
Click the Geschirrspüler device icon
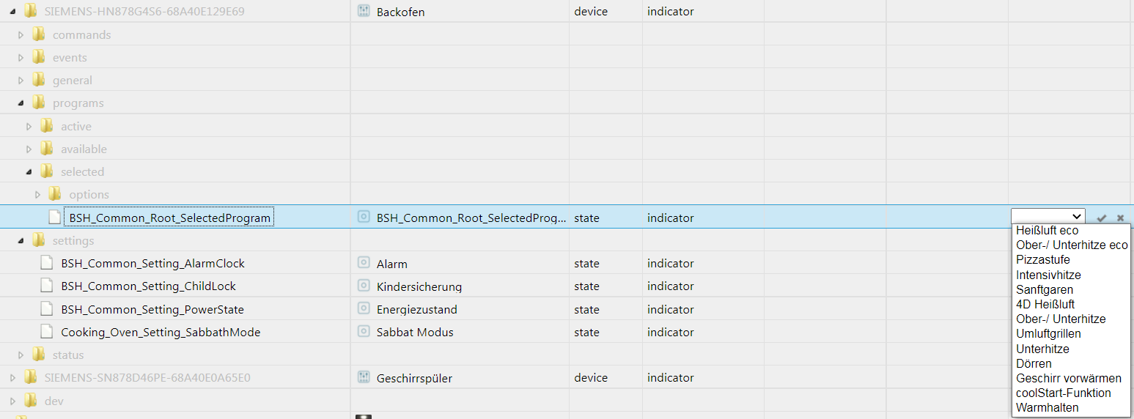[x=363, y=377]
